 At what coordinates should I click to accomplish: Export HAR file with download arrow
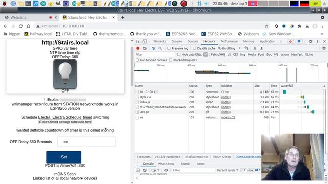tap(261, 48)
